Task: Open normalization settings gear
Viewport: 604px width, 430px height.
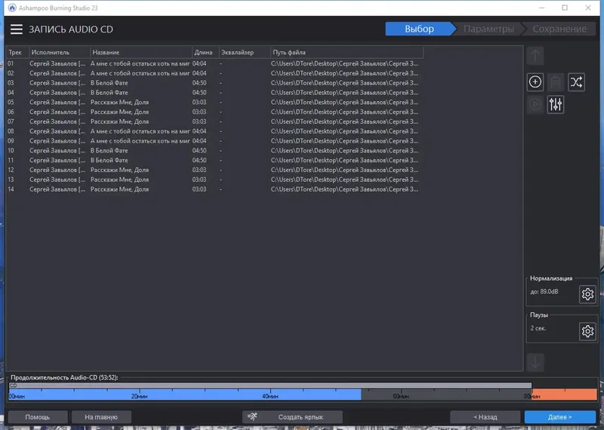Action: [587, 294]
